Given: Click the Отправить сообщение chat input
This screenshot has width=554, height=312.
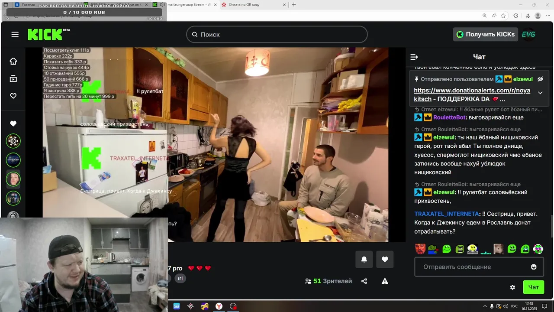Looking at the screenshot, I should [x=479, y=267].
